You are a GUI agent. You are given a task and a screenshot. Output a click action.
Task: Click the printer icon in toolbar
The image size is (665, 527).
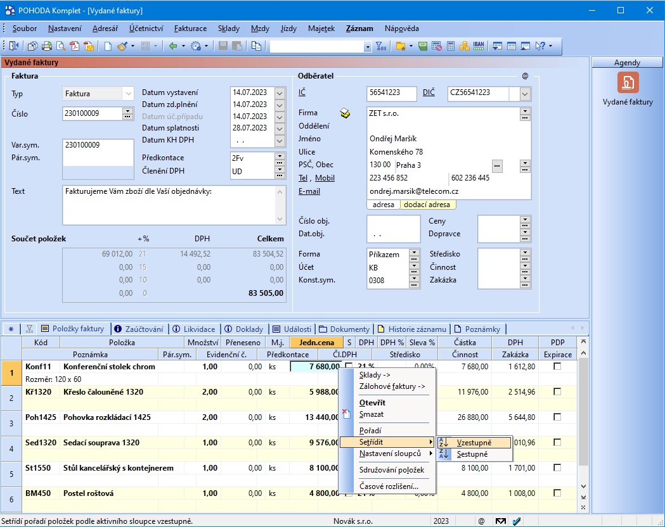click(x=47, y=46)
